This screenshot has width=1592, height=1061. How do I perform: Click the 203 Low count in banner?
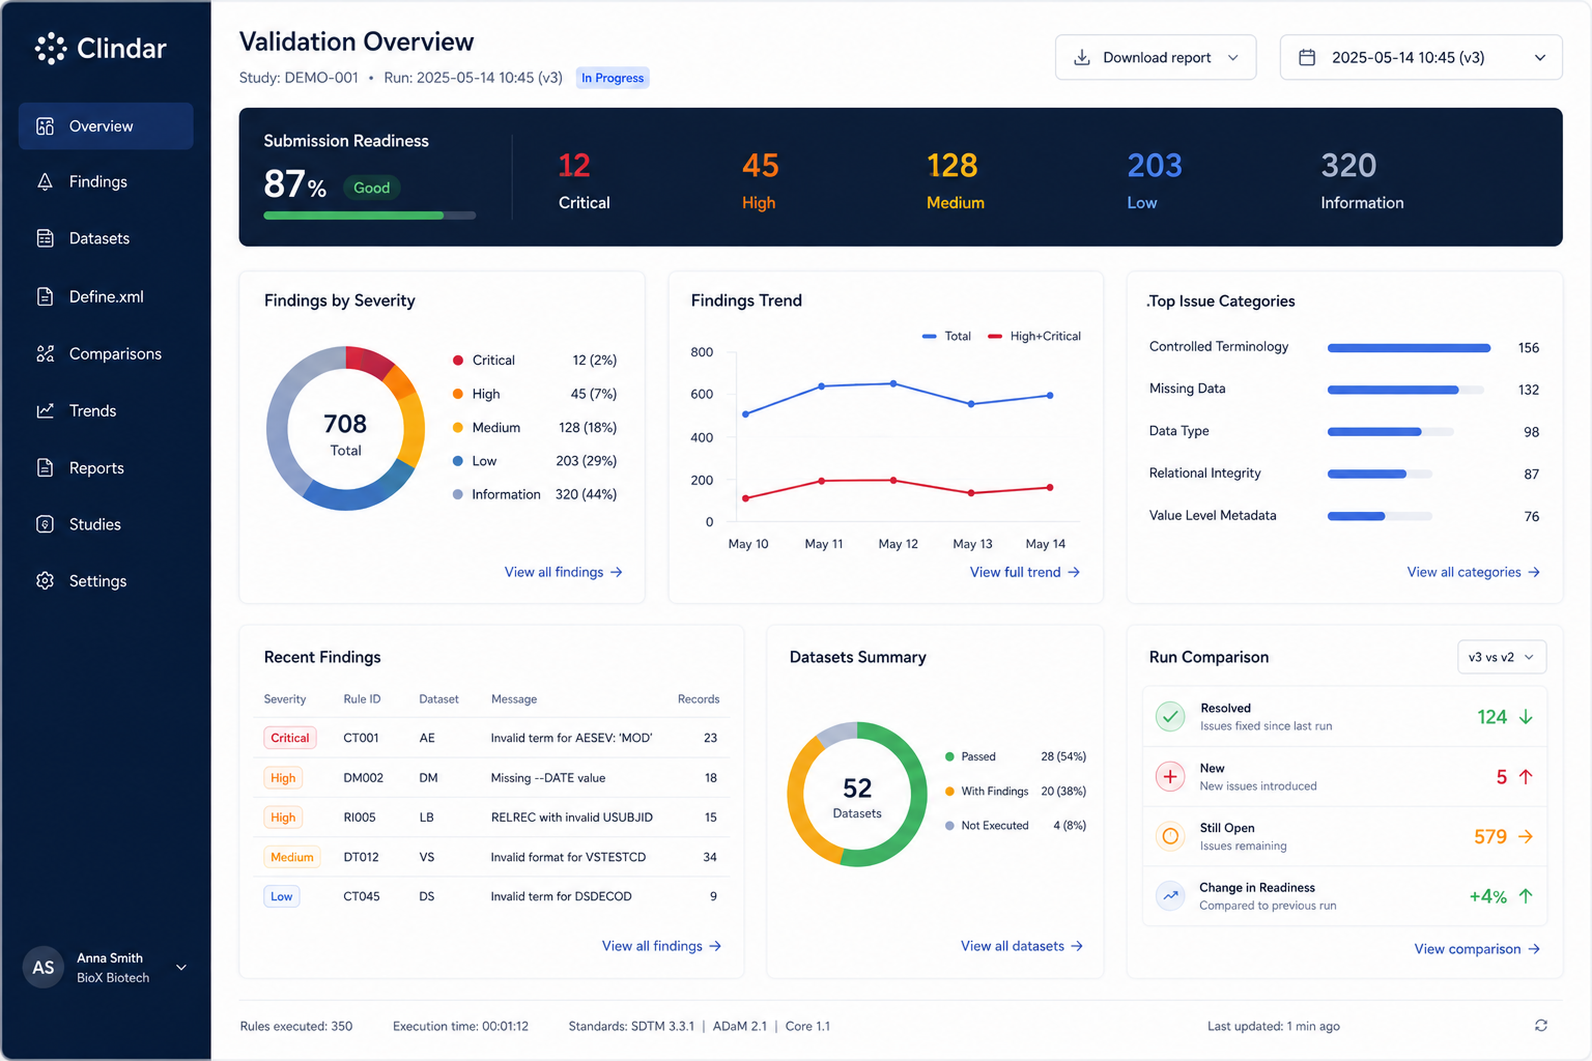pyautogui.click(x=1155, y=166)
